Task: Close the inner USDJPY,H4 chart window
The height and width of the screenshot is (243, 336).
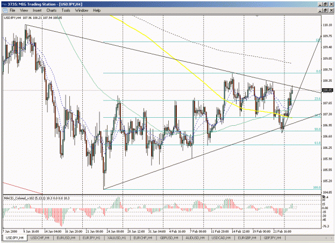Action: [x=331, y=10]
